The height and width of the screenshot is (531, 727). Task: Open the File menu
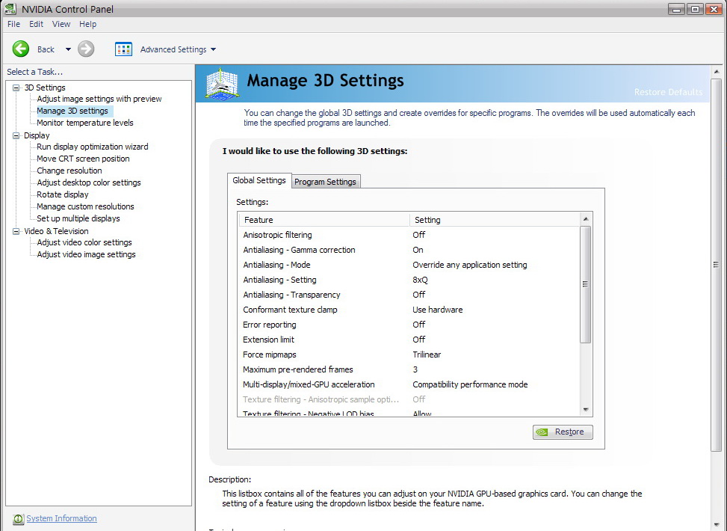13,24
